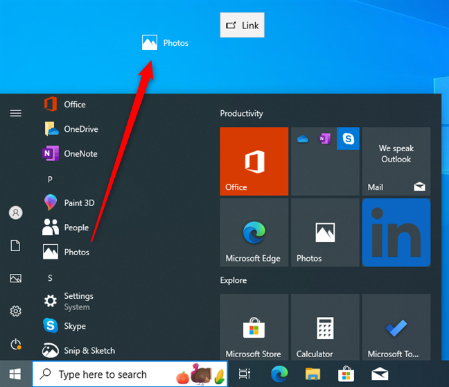This screenshot has width=449, height=387.
Task: Launch OneDrive from the app list
Action: pos(71,129)
